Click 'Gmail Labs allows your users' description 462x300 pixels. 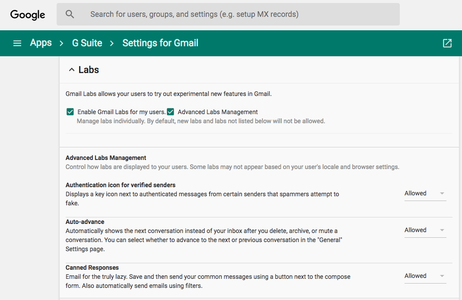(x=169, y=94)
